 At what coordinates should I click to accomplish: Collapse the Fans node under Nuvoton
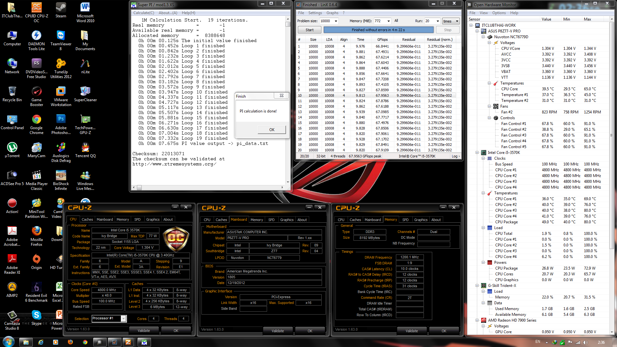click(x=489, y=106)
